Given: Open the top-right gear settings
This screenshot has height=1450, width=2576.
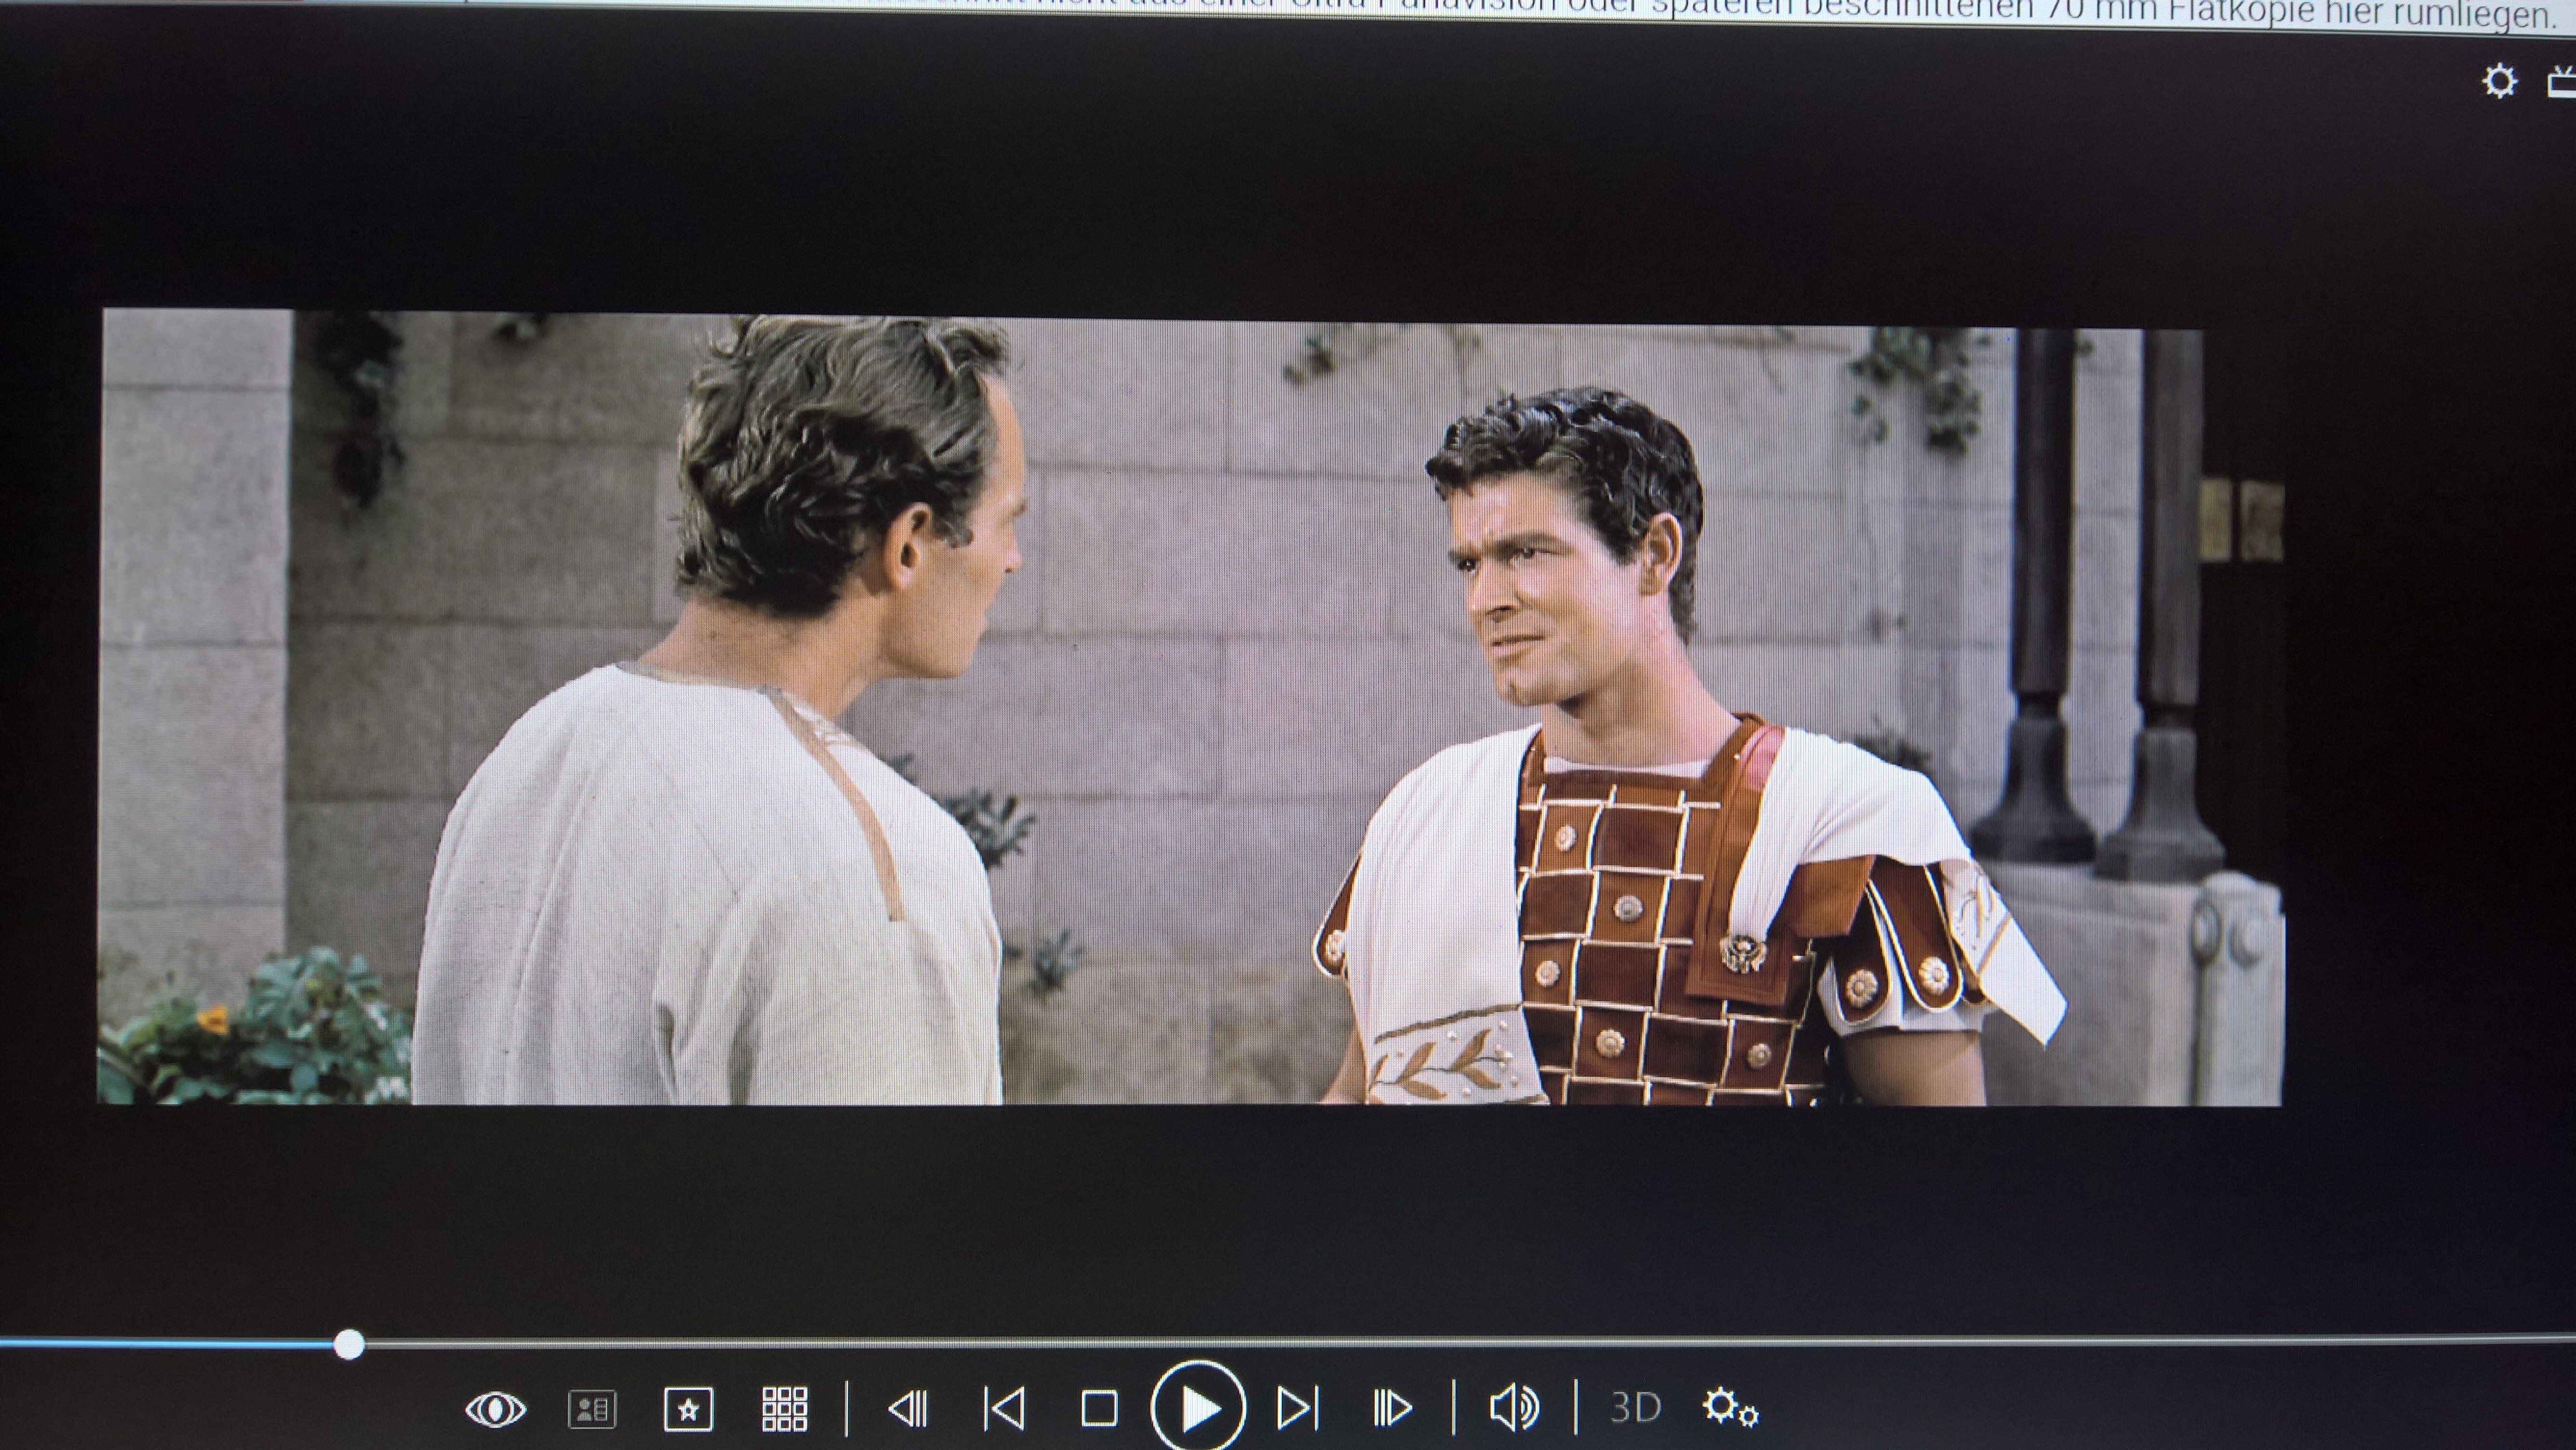Looking at the screenshot, I should click(x=2499, y=81).
